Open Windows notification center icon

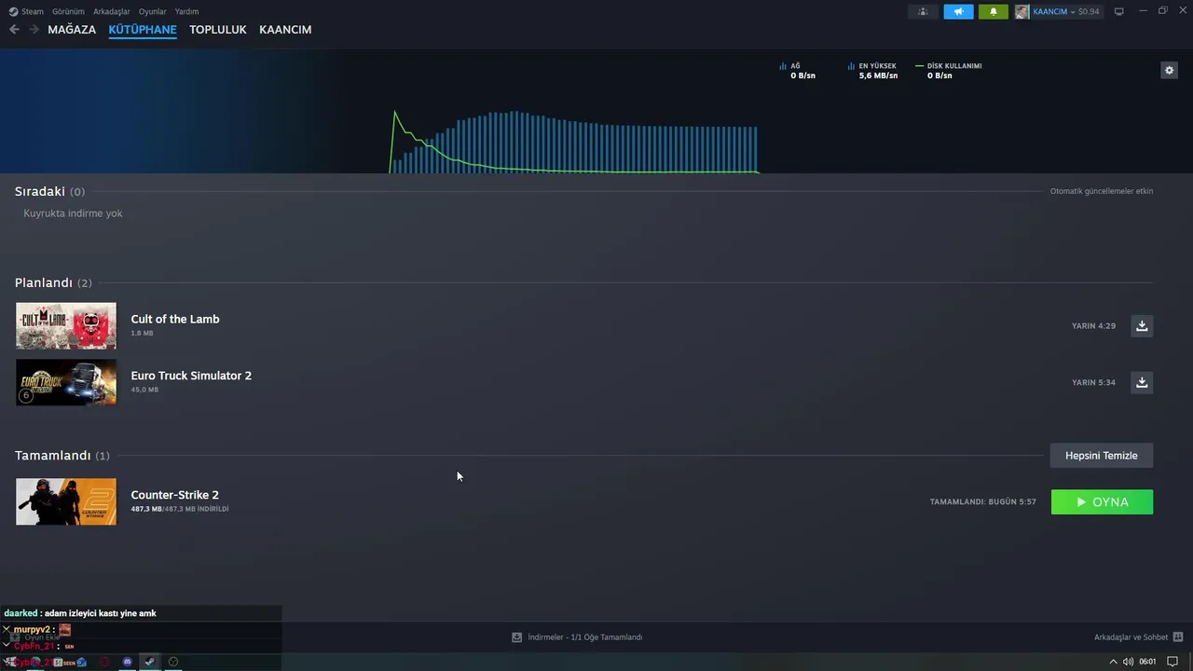point(1172,662)
